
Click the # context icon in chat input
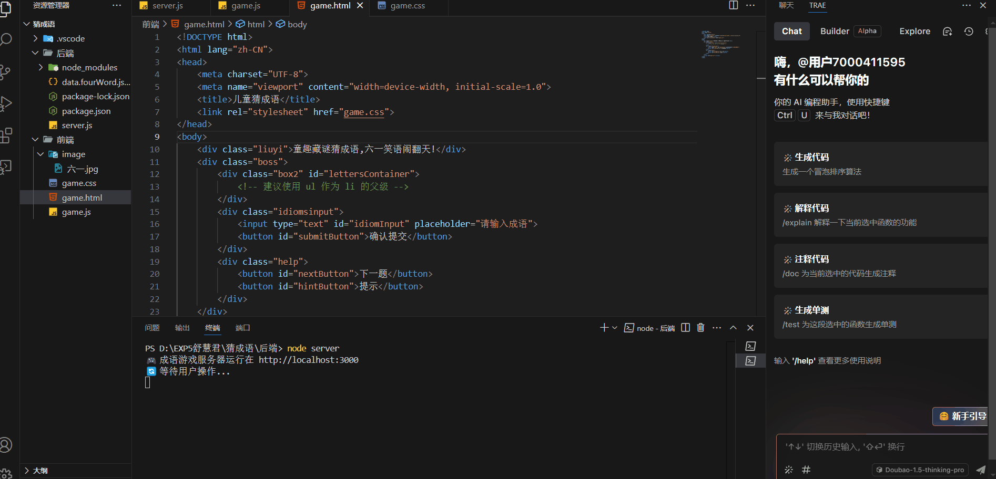point(806,470)
